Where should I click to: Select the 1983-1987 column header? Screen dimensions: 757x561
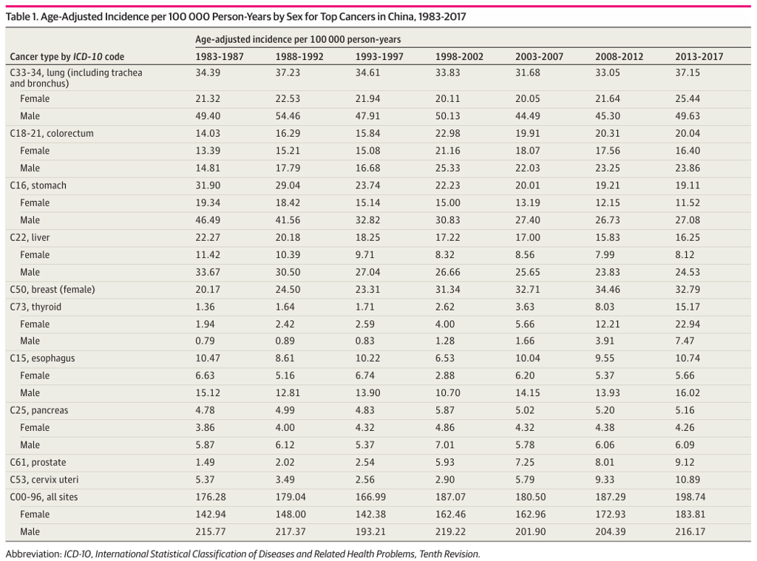219,56
